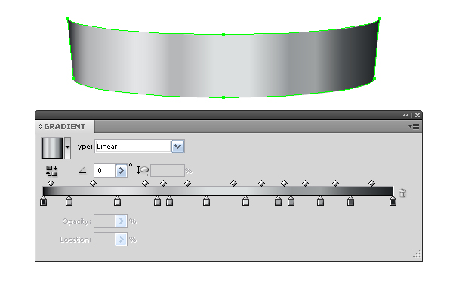453x297 pixels.
Task: Click the aspect ratio icon
Action: 143,170
